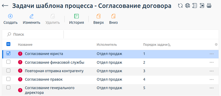Open row menu for Согласование юриста
221x96 pixels.
click(x=211, y=54)
